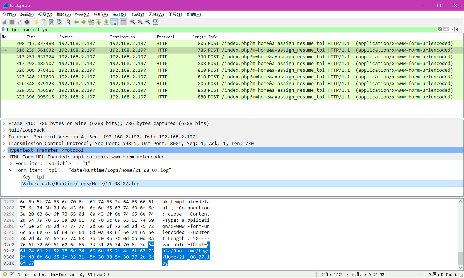
Task: Collapse HTML Form URL Encoded node
Action: 4,157
